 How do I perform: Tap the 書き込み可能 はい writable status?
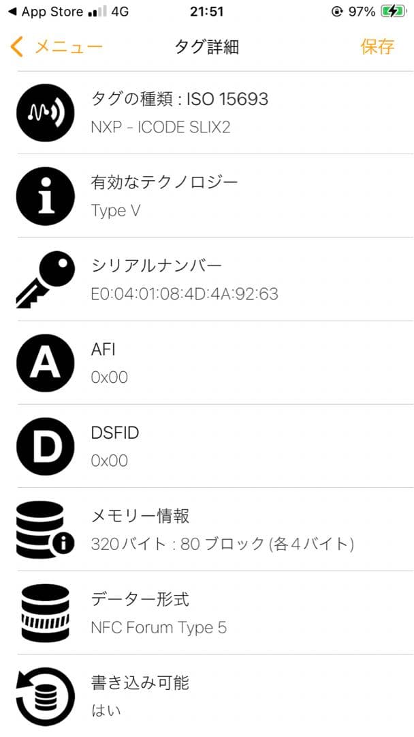(x=106, y=710)
